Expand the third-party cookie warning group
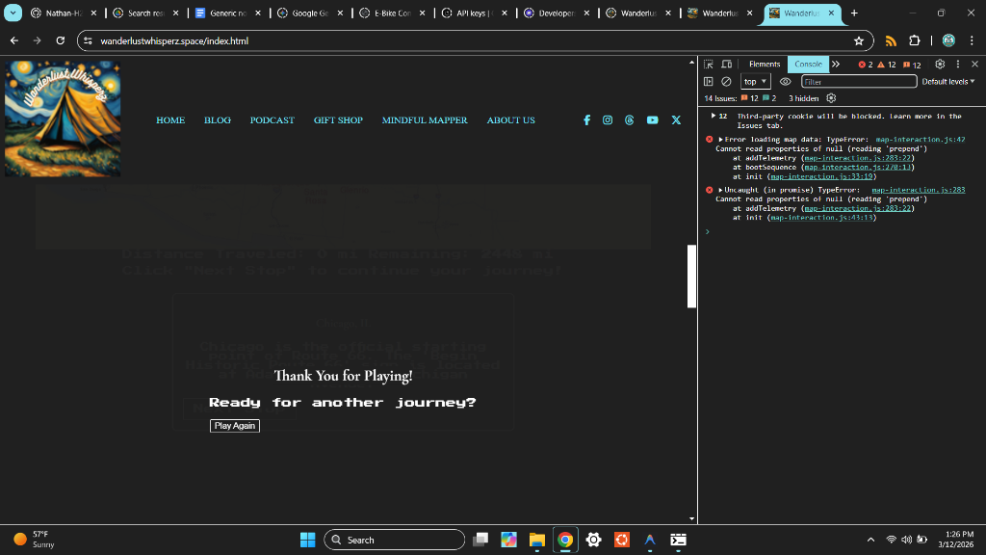The height and width of the screenshot is (555, 986). (713, 116)
